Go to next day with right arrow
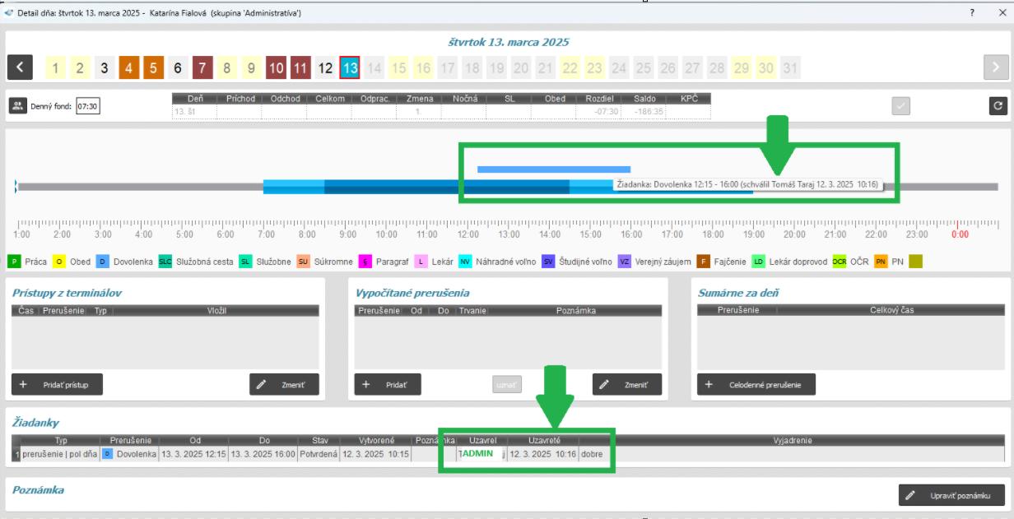This screenshot has width=1014, height=519. point(996,67)
